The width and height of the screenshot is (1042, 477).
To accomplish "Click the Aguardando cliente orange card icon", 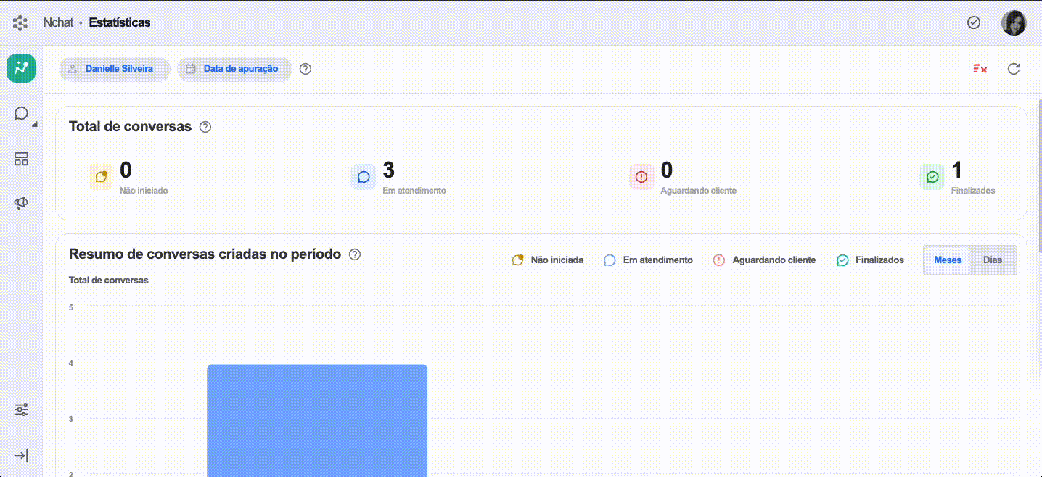I will click(x=641, y=177).
